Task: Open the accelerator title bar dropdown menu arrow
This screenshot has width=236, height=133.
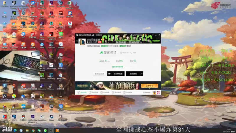Action: pos(153,35)
